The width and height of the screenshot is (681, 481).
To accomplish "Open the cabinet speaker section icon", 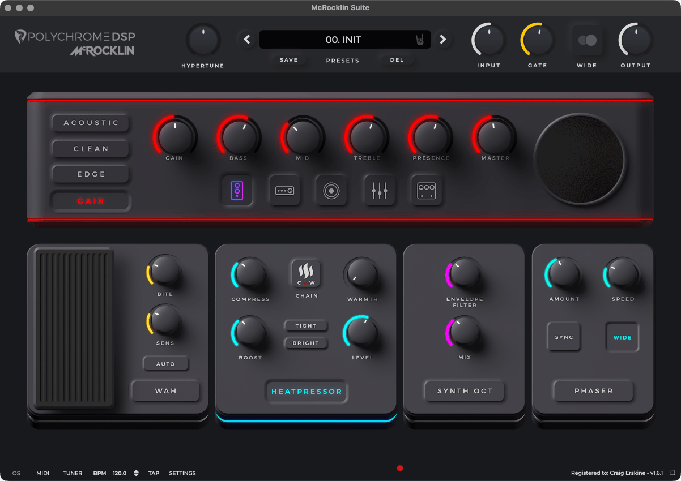I will (x=237, y=191).
